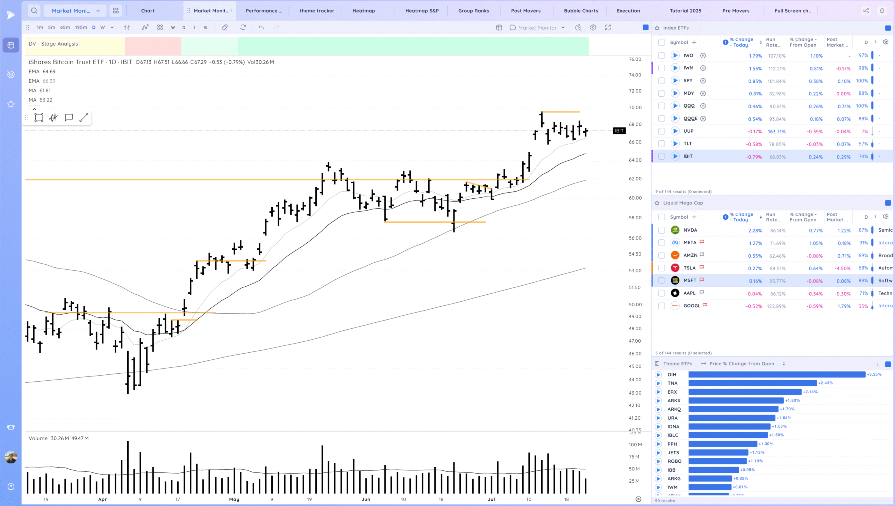The height and width of the screenshot is (506, 895).
Task: Click the fullscreen expand icon on the chart
Action: (x=608, y=28)
